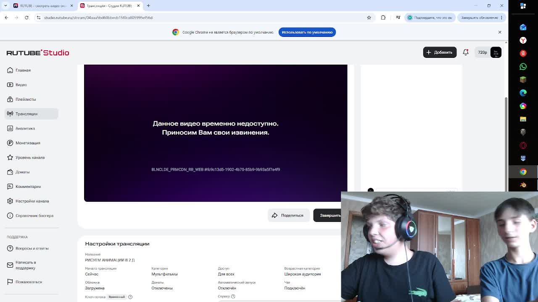Open a new browser tab
Screen dimensions: 538x302
coord(148,5)
